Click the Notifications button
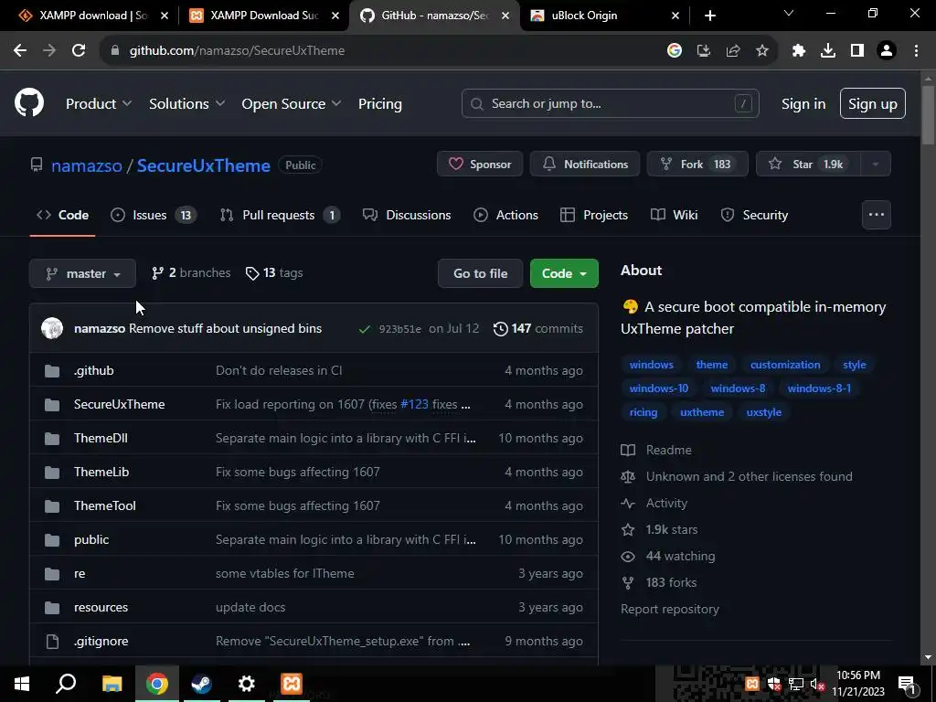The image size is (936, 702). point(585,165)
